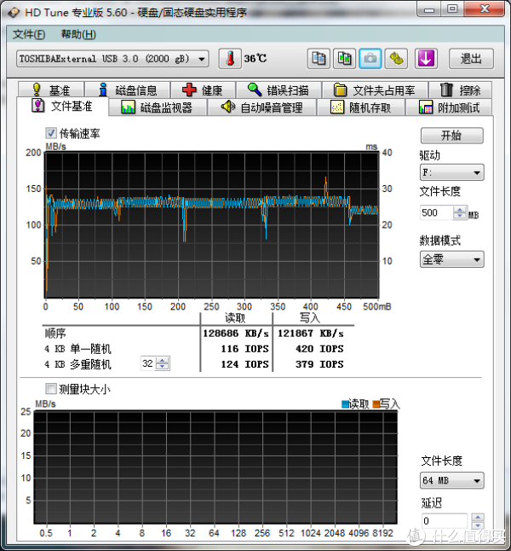The height and width of the screenshot is (551, 511).
Task: Expand the 数据模式 全零 dropdown
Action: [x=451, y=259]
